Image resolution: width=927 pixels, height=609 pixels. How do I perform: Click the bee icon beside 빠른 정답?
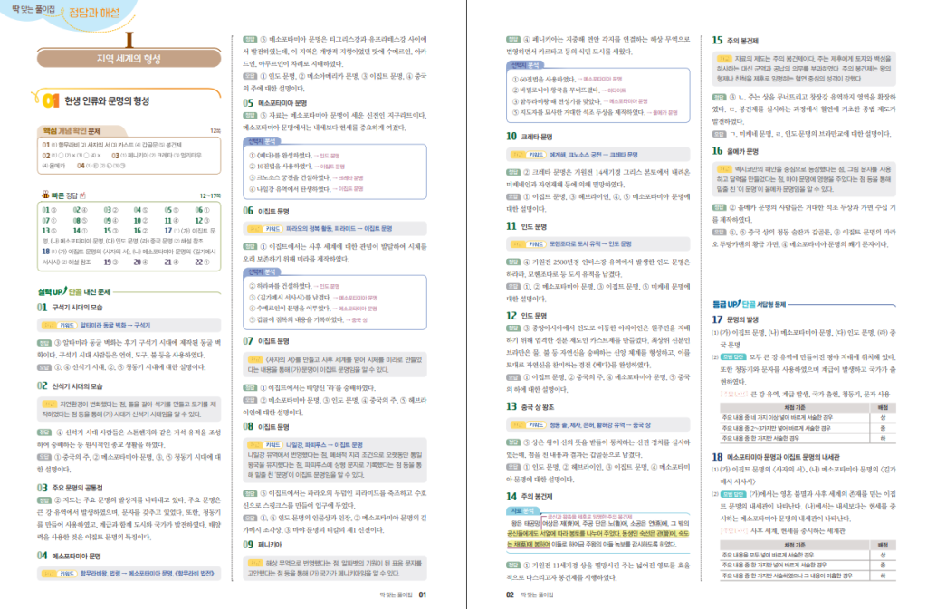point(46,194)
